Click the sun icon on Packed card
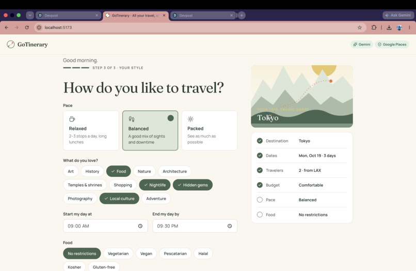 [x=190, y=119]
